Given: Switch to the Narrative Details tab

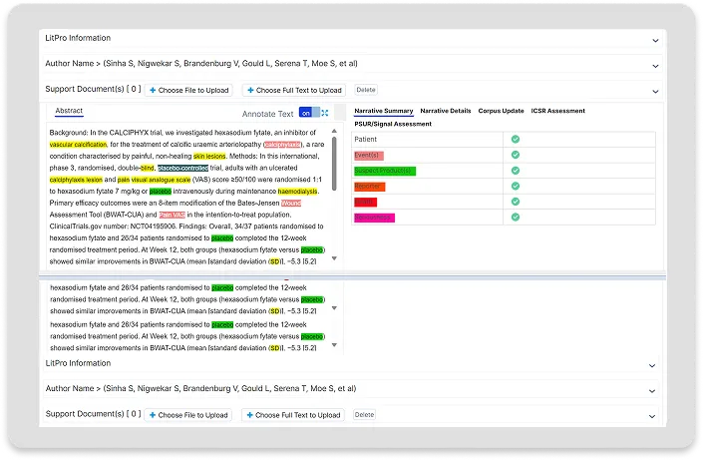Looking at the screenshot, I should click(x=446, y=111).
